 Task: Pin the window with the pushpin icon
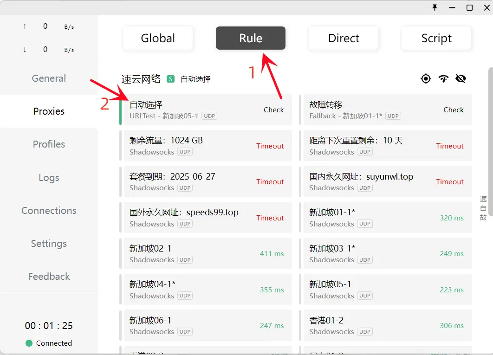coord(435,7)
